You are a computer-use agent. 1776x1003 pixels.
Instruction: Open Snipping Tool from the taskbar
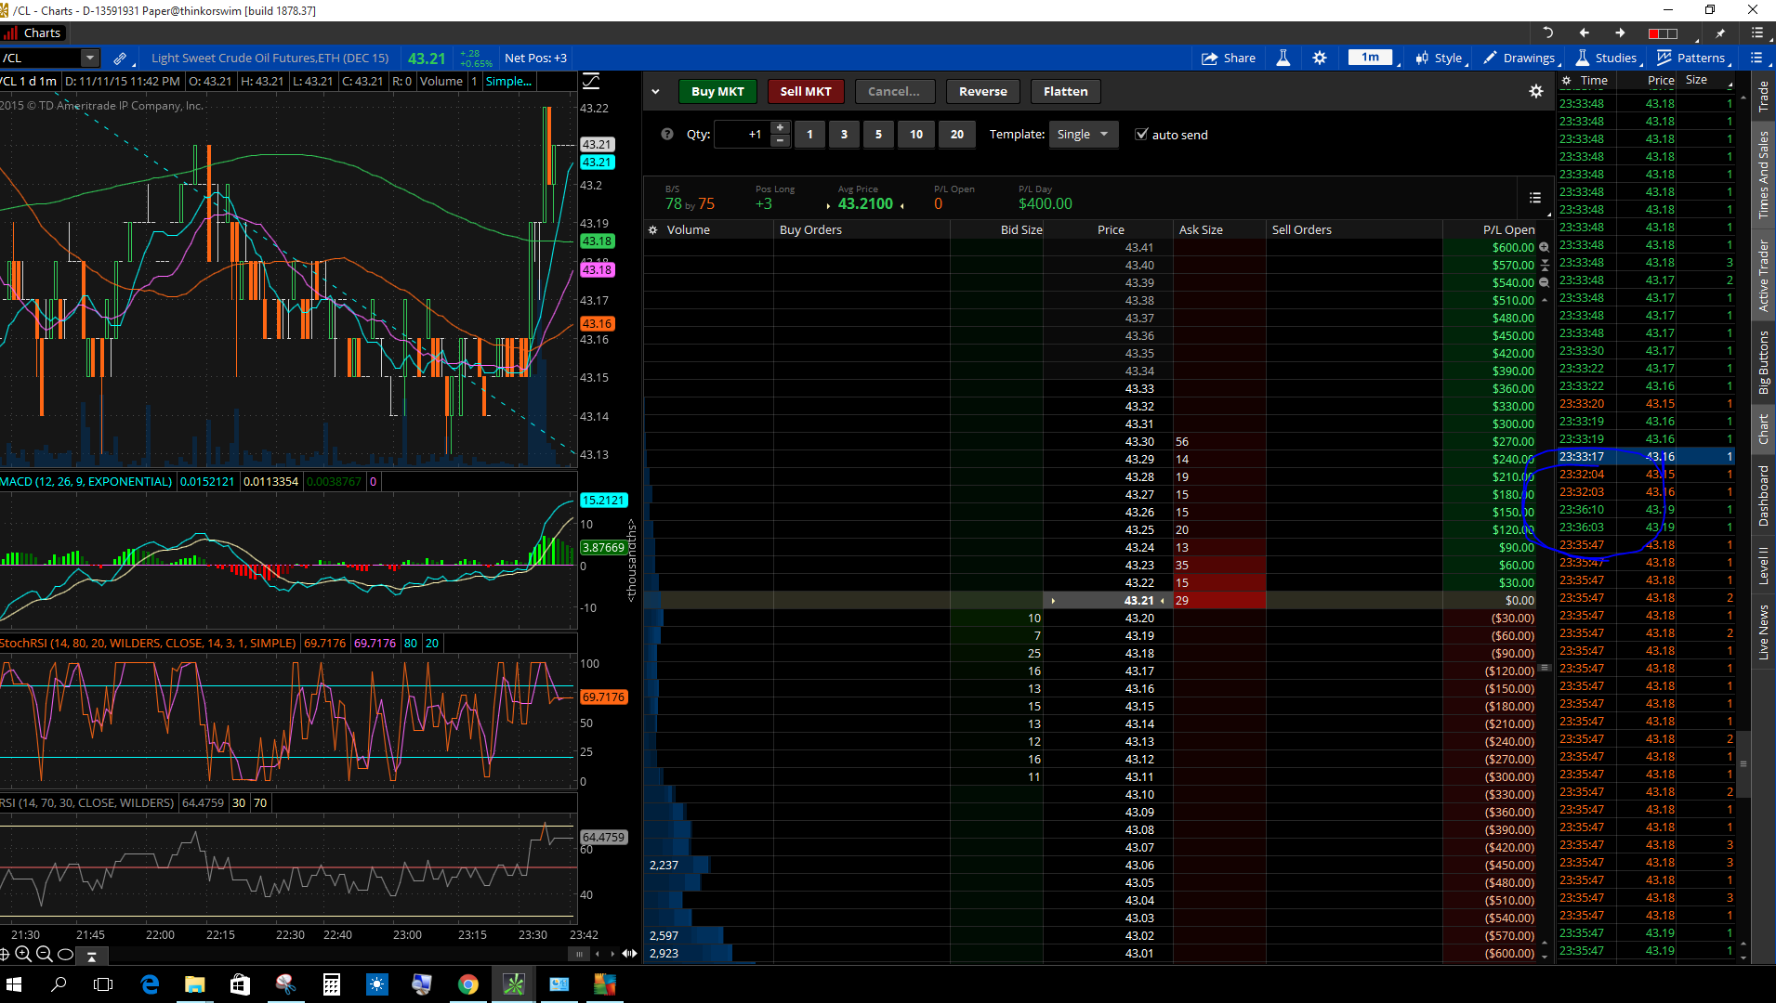(285, 984)
